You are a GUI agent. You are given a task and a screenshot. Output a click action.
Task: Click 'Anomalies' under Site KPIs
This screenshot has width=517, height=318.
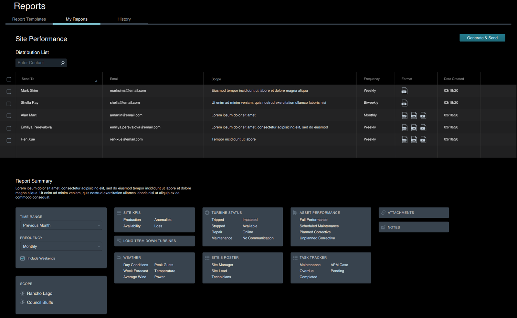(x=163, y=220)
